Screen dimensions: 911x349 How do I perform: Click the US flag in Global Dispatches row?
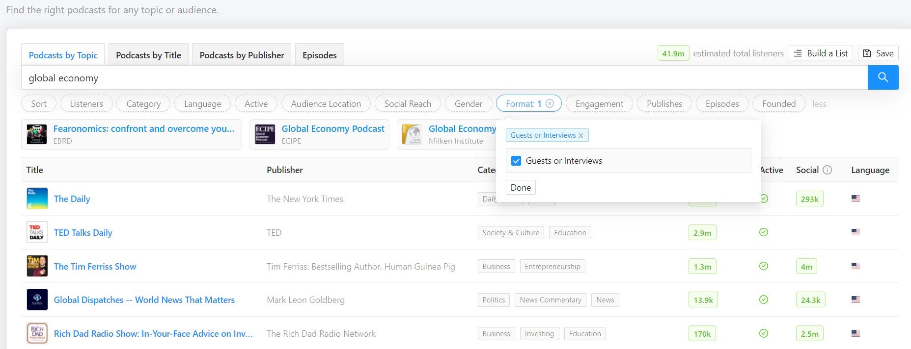tap(856, 299)
